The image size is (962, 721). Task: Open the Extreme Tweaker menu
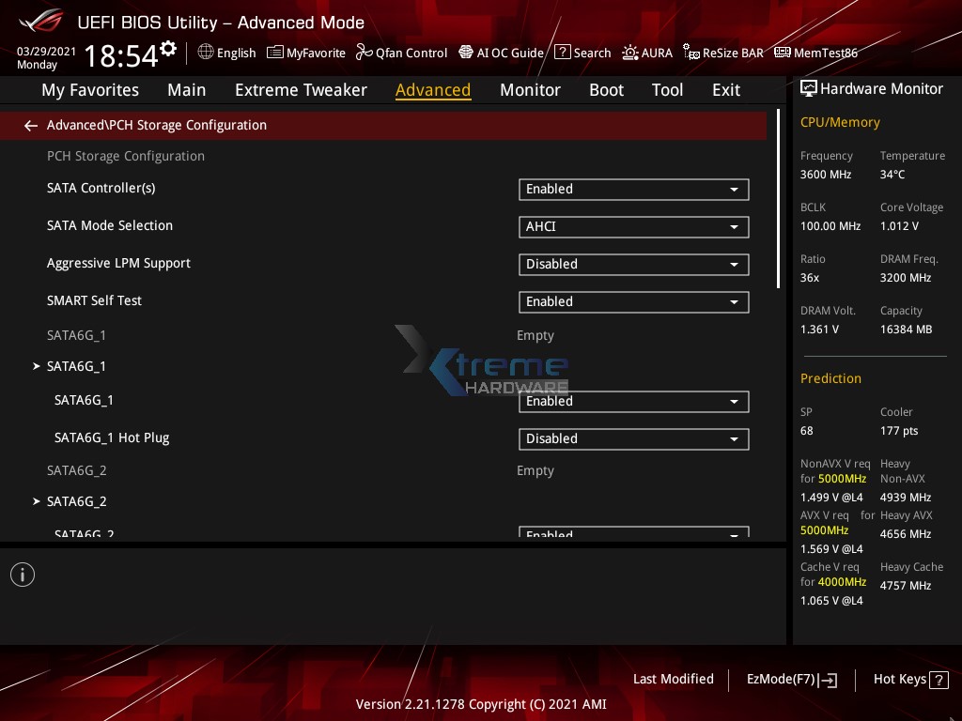(x=301, y=89)
